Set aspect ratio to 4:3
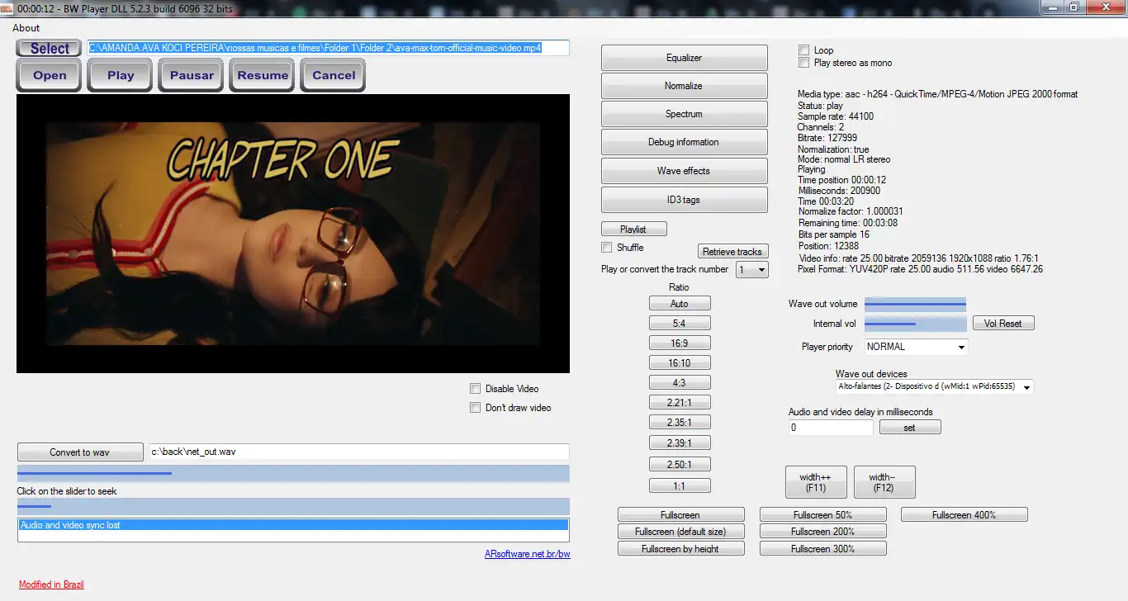The height and width of the screenshot is (601, 1128). tap(680, 382)
